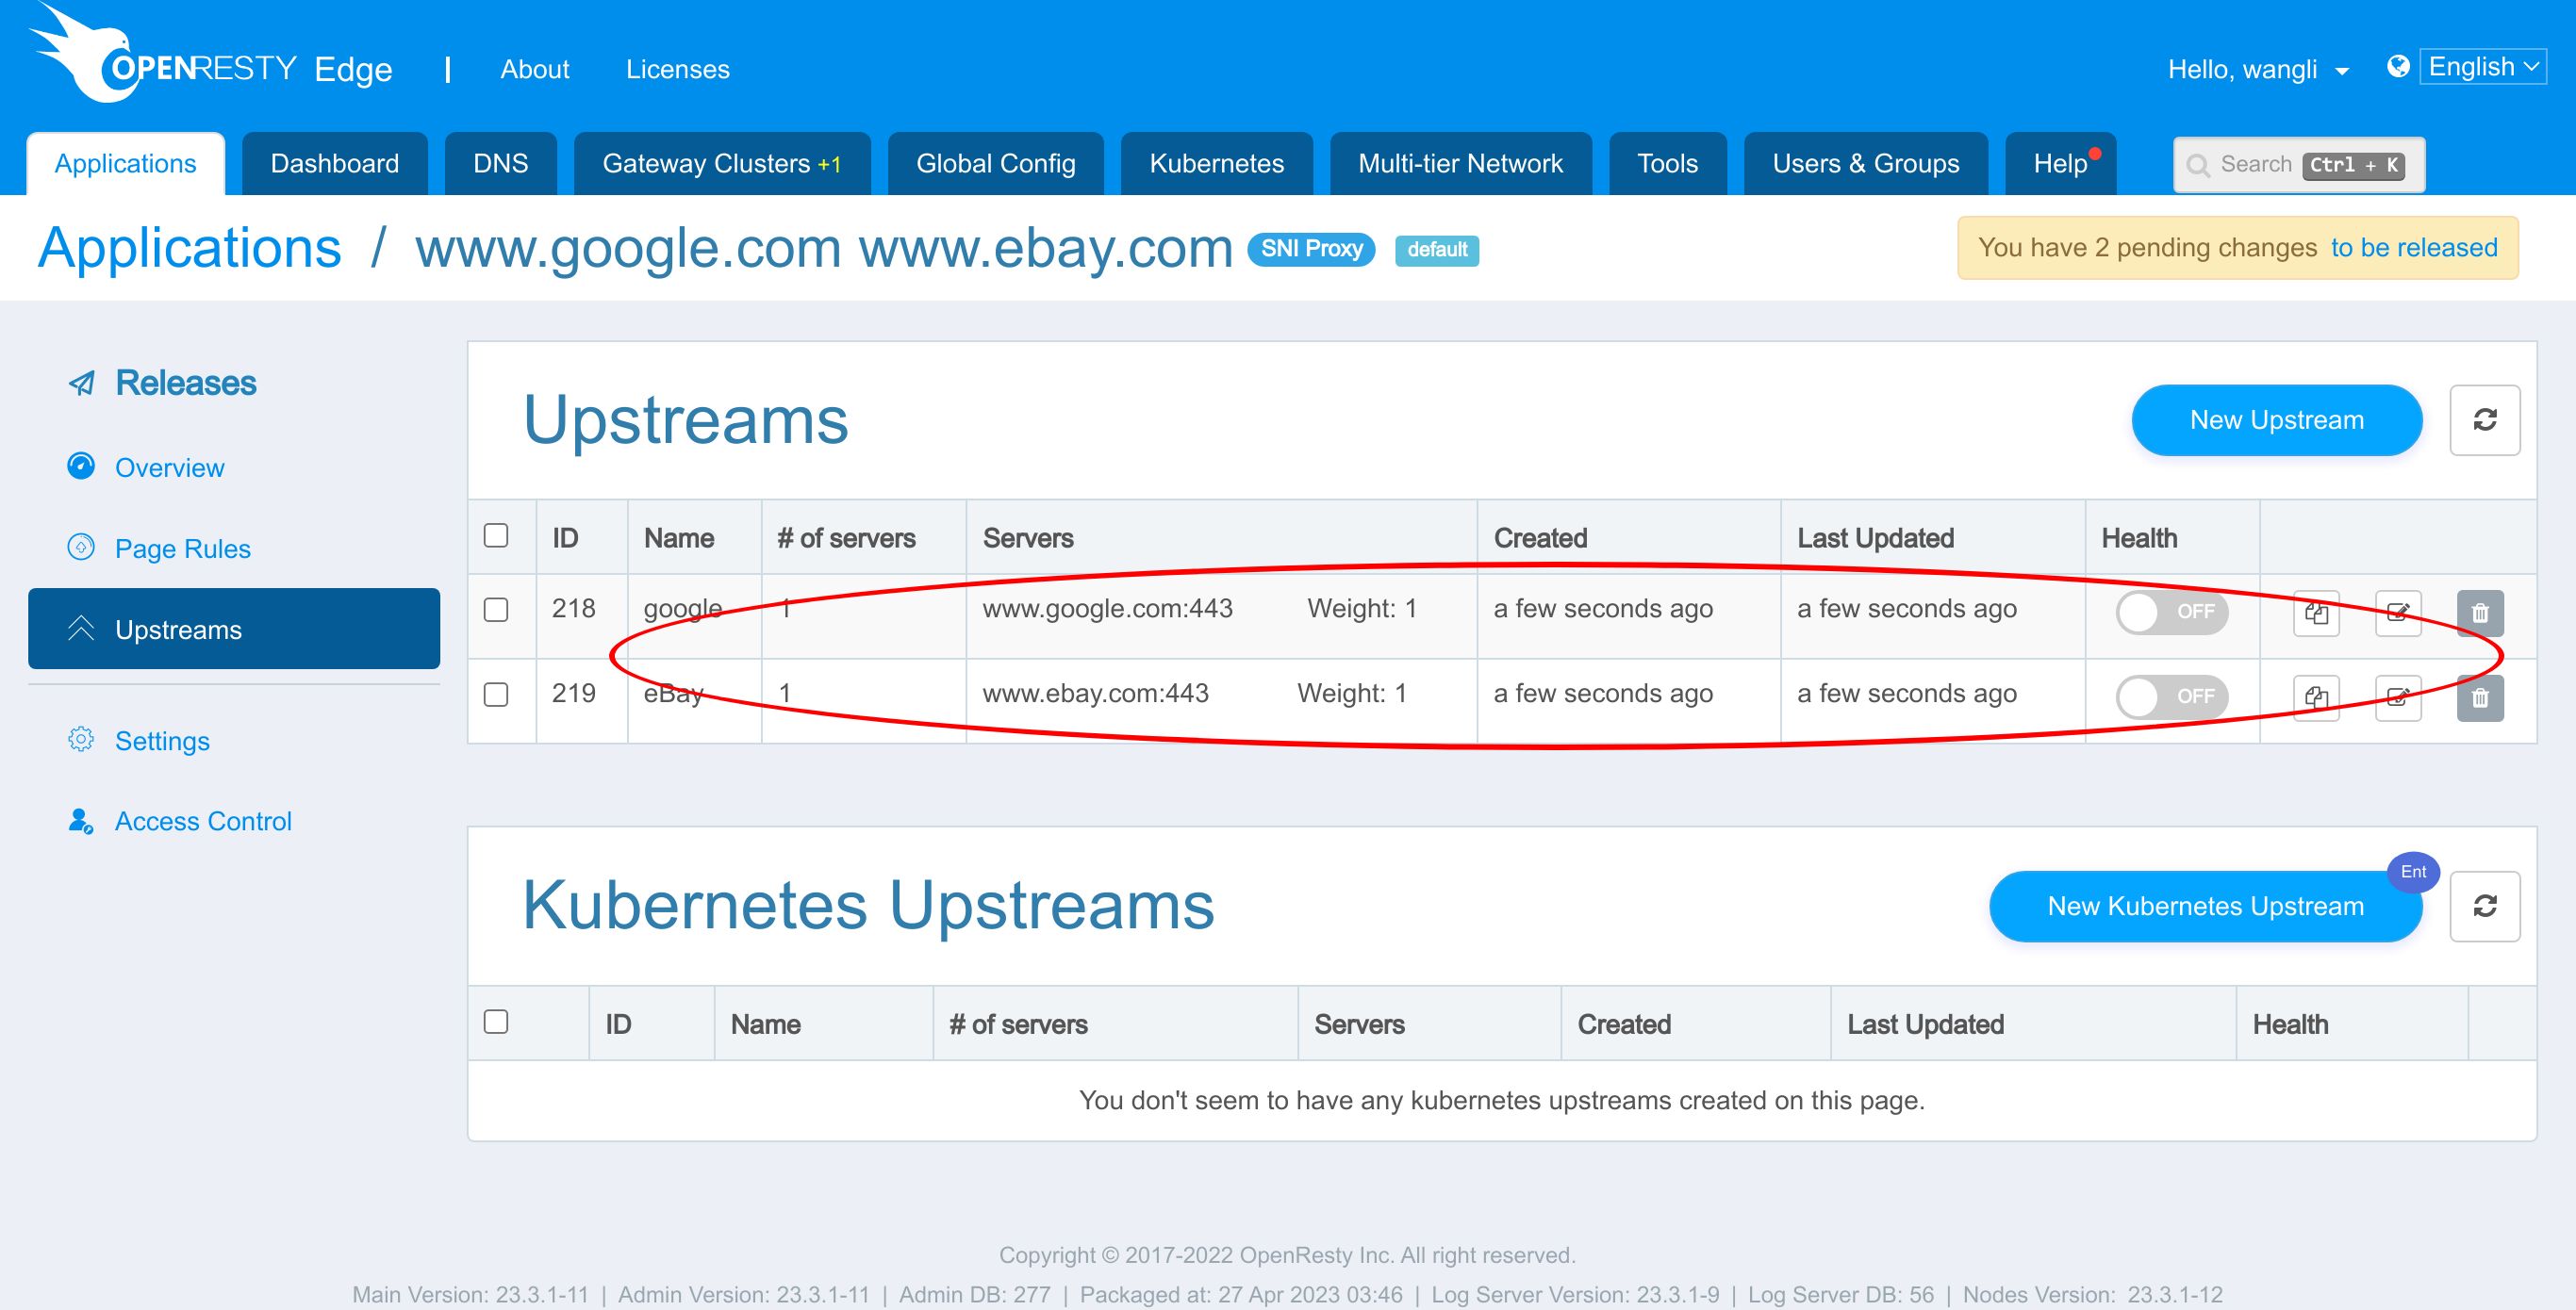Focus the Search input field

tap(2299, 165)
